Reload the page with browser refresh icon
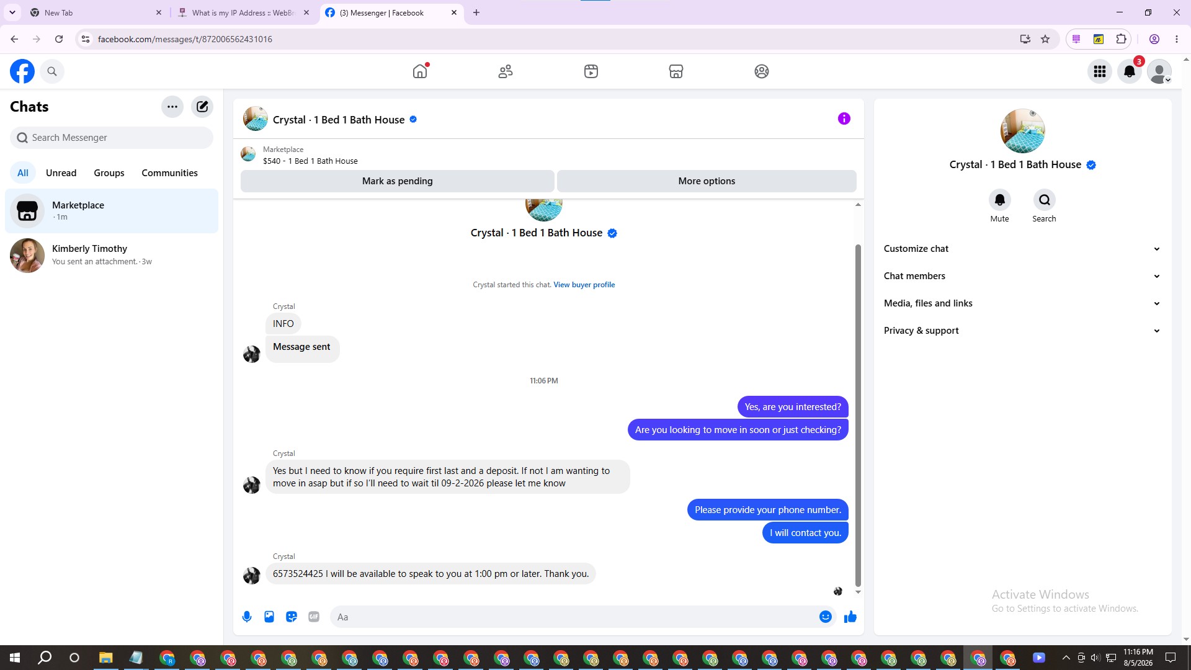This screenshot has height=670, width=1191. point(59,39)
